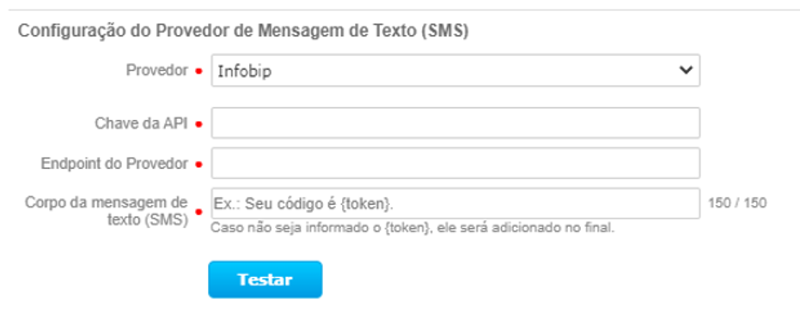800x318 pixels.
Task: Click the Provedor field label
Action: (157, 70)
